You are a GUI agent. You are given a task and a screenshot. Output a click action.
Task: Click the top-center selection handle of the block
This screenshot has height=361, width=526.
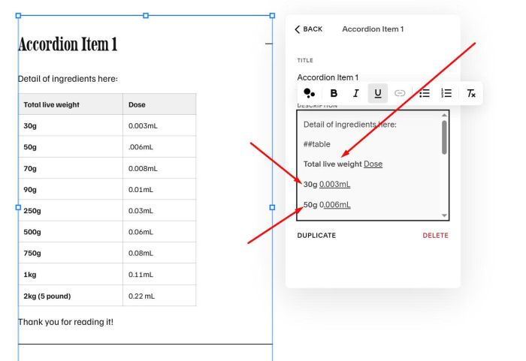[145, 16]
